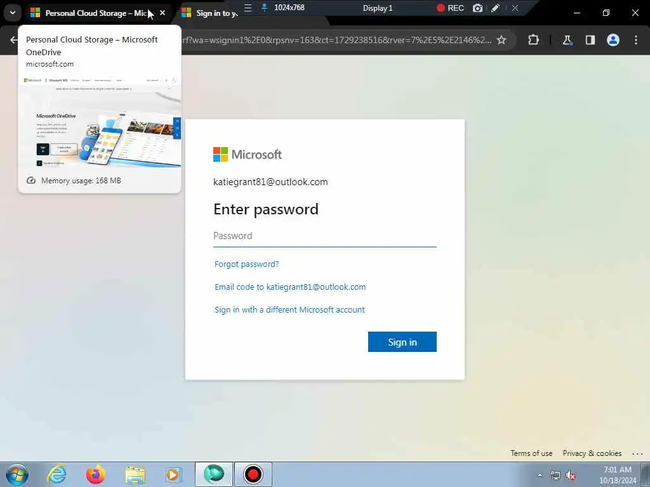Image resolution: width=650 pixels, height=487 pixels.
Task: Click the Forgot password? link
Action: (x=247, y=264)
